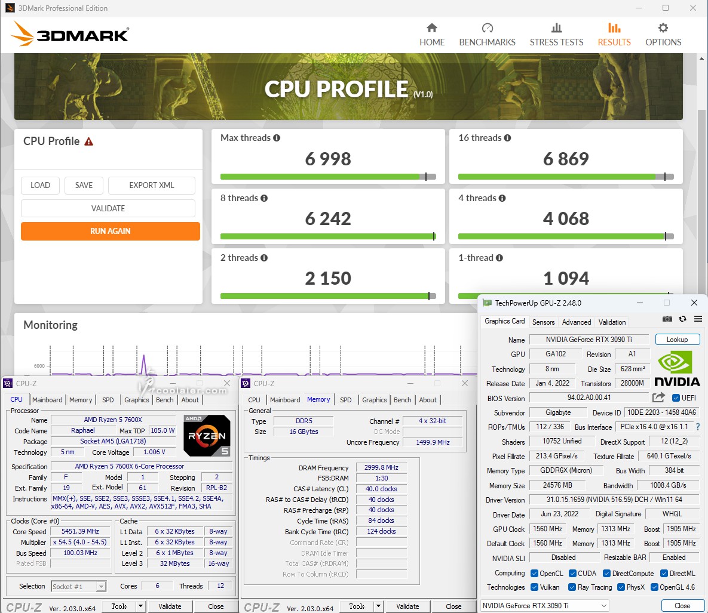Screen dimensions: 708x613
Task: Click Validate in CPU-Z memory window
Action: click(x=407, y=606)
